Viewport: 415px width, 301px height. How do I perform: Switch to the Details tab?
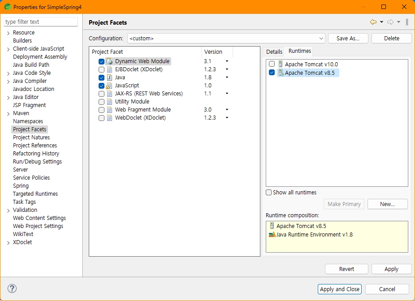(274, 52)
